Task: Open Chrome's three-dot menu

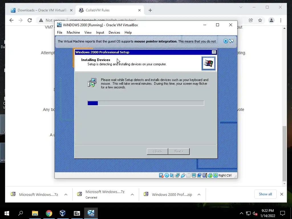Action: (281, 20)
